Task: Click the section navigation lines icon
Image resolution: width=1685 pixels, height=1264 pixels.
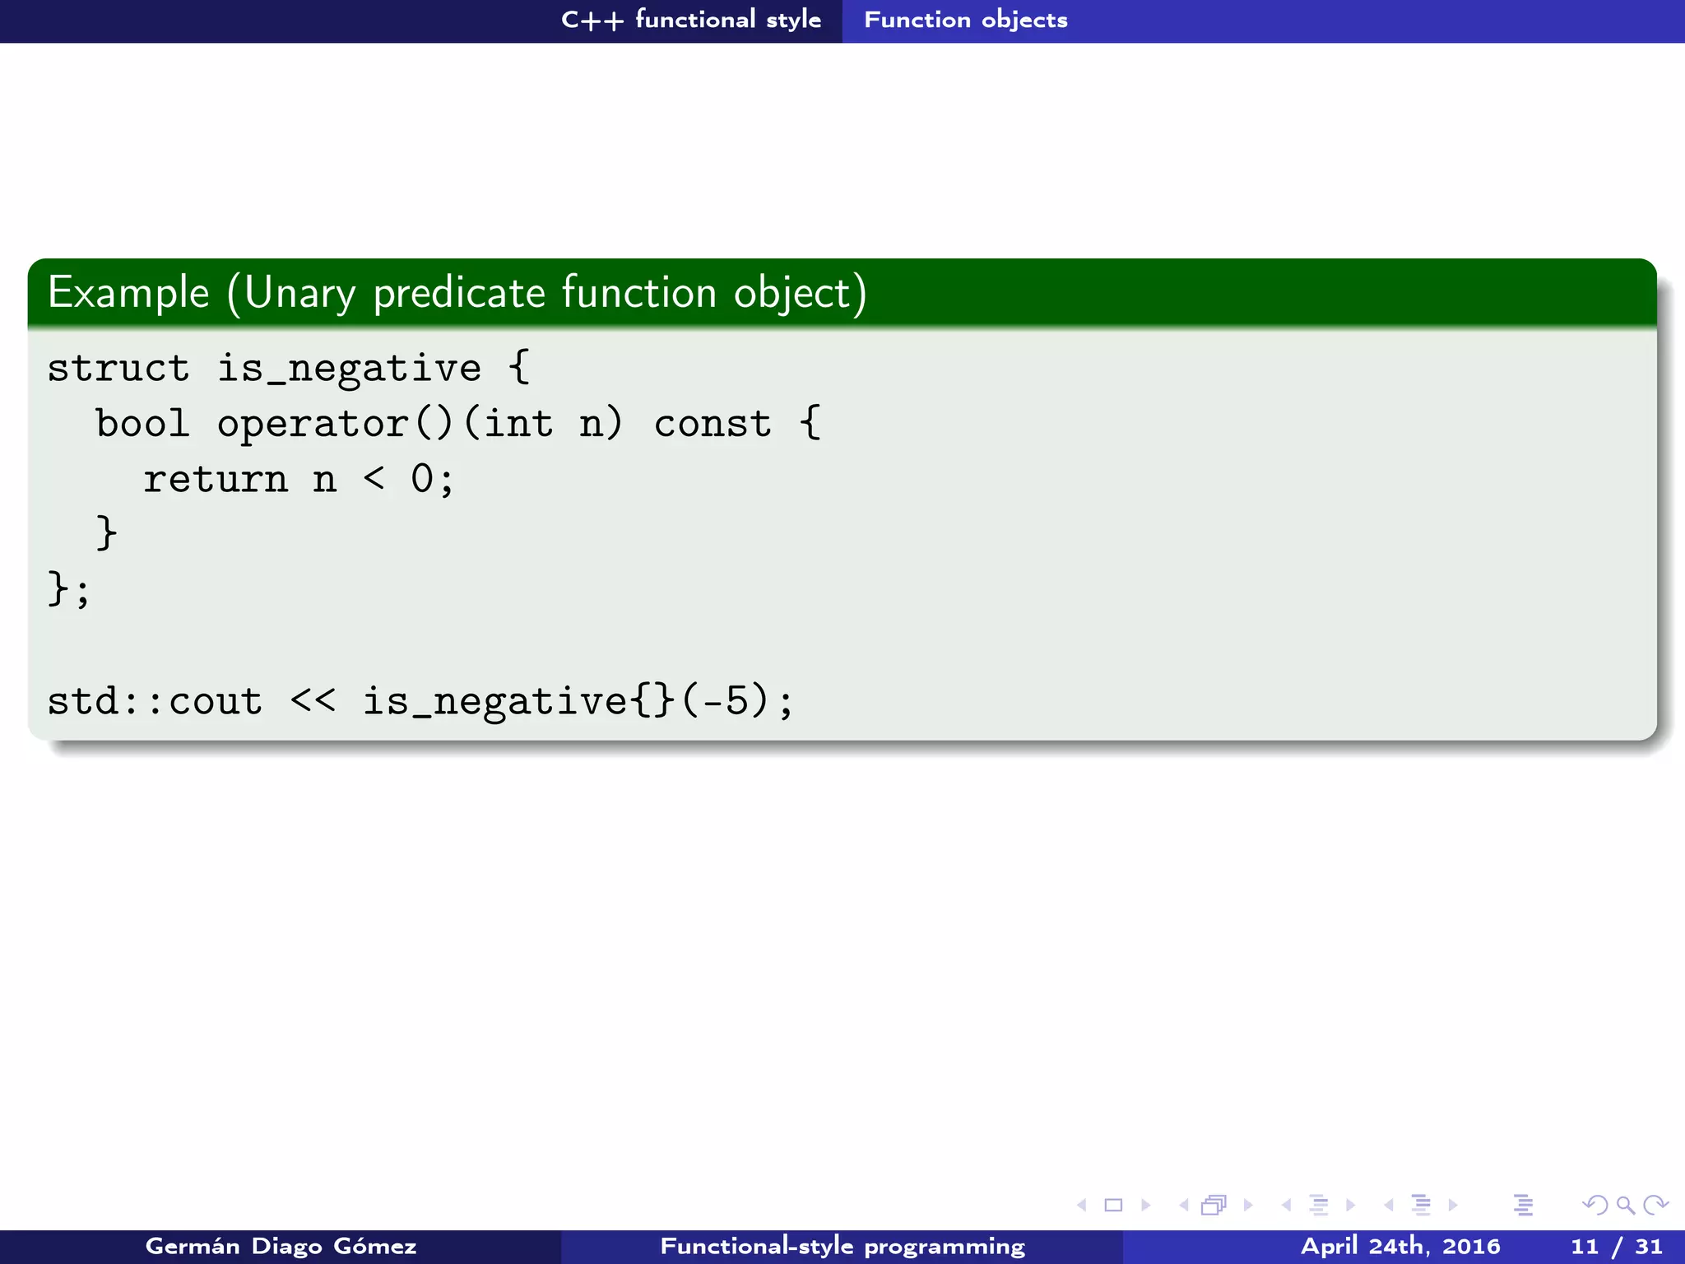Action: pos(1421,1206)
